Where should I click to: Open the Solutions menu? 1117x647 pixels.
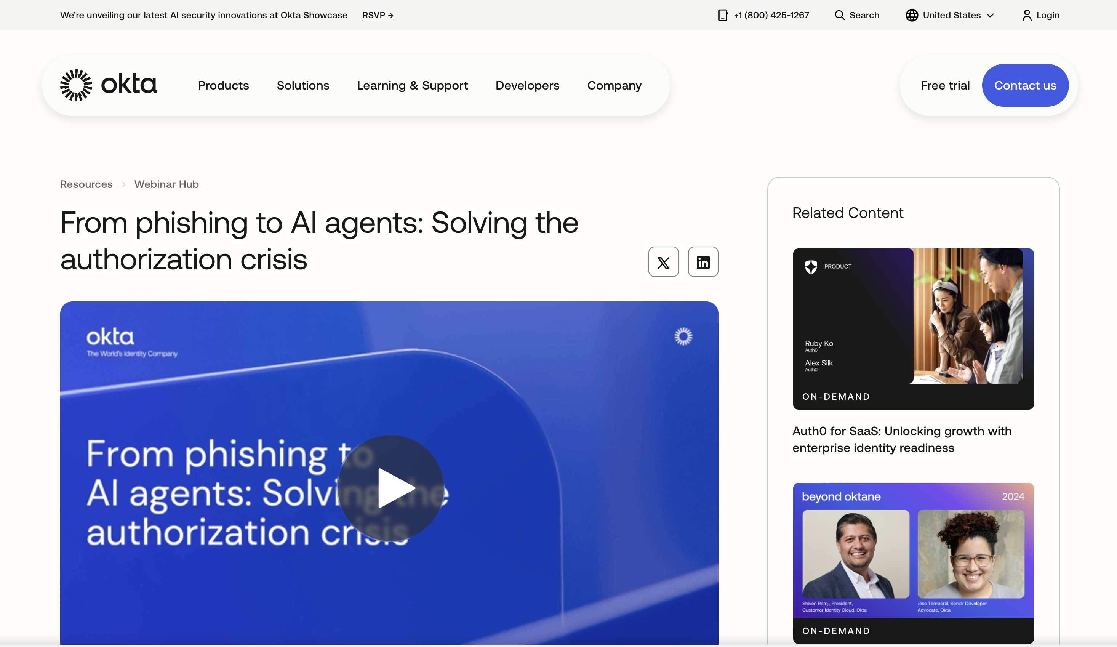(x=303, y=85)
